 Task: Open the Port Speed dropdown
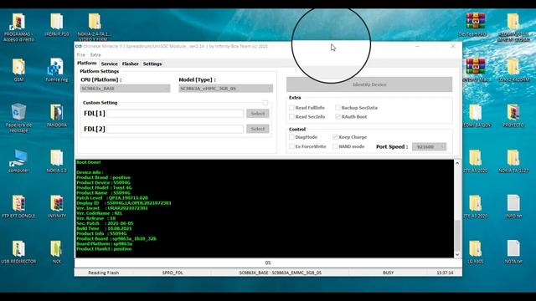tap(429, 147)
